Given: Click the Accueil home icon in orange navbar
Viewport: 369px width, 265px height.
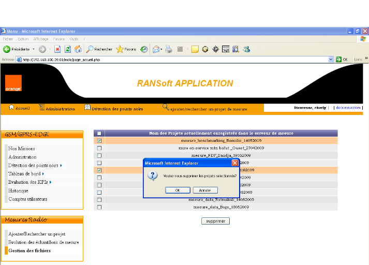Looking at the screenshot, I should [11, 108].
